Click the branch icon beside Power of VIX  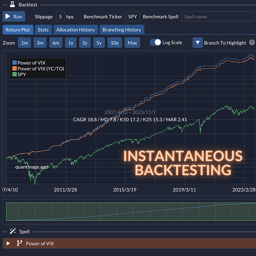coord(20,243)
